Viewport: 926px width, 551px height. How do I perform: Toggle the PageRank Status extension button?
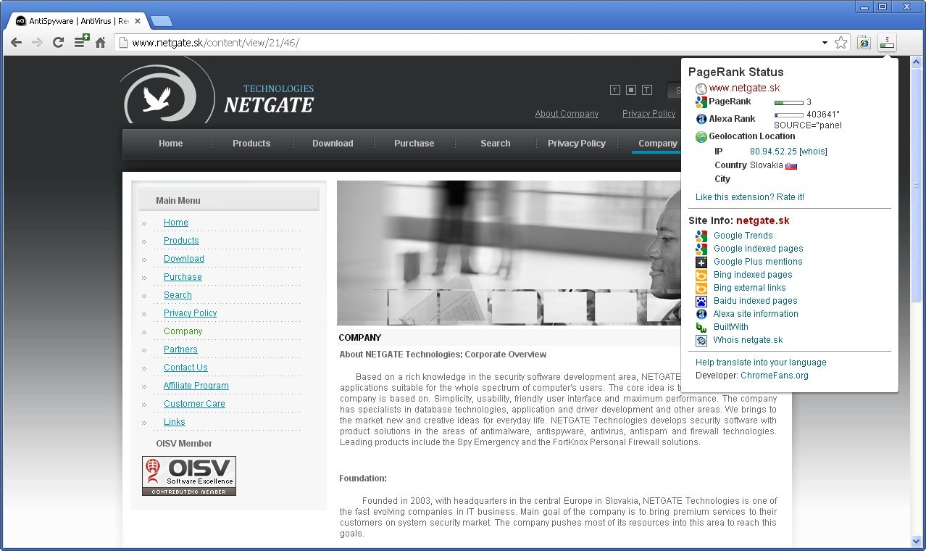[887, 43]
